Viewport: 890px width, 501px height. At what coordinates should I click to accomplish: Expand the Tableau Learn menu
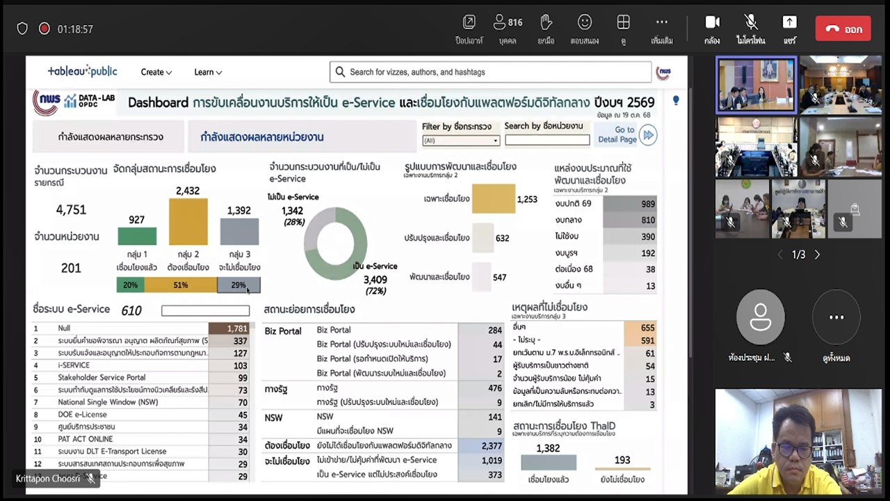tap(208, 72)
